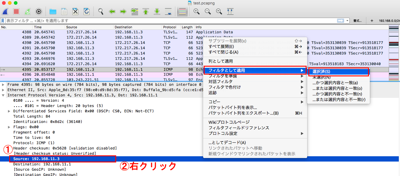Save the capture file
This screenshot has height=176, width=400.
[64, 12]
